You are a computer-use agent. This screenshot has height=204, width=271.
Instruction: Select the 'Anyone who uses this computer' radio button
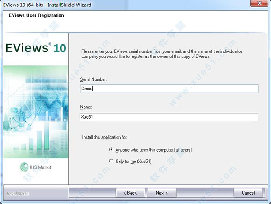pos(111,149)
